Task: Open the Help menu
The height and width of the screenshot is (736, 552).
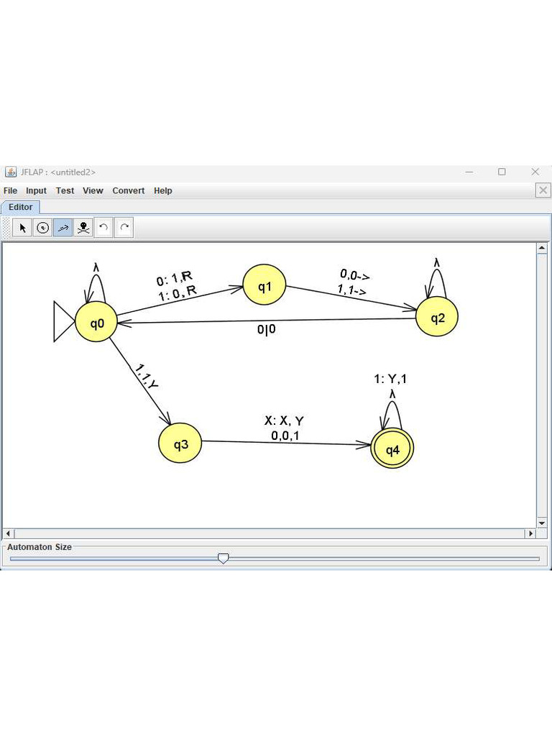Action: pos(163,190)
